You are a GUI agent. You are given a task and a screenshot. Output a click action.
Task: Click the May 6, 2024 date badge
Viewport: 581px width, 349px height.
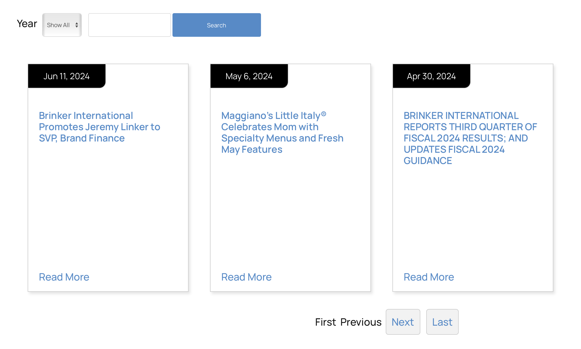(249, 76)
